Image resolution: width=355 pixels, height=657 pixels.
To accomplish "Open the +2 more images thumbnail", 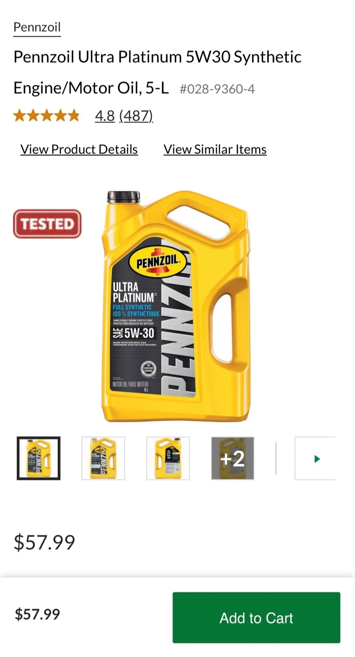I will click(233, 459).
